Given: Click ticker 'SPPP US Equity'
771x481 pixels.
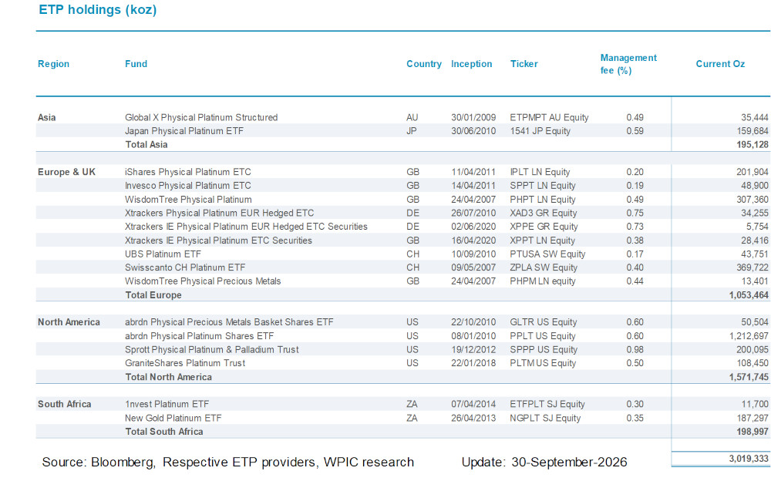Looking at the screenshot, I should click(544, 350).
